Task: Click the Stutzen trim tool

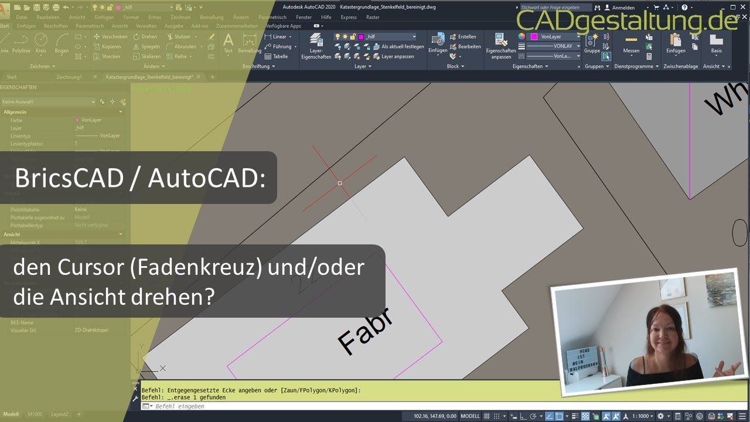Action: click(178, 36)
